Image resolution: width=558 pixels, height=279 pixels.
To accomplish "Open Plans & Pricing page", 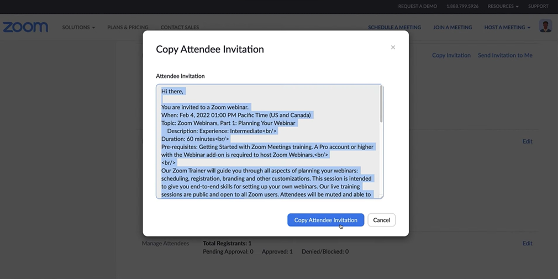I will point(128,27).
